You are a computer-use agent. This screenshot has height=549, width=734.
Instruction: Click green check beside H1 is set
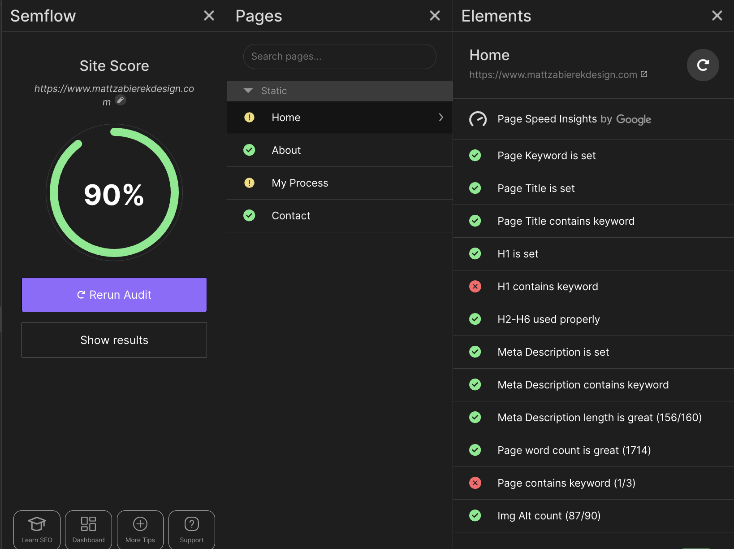[475, 254]
